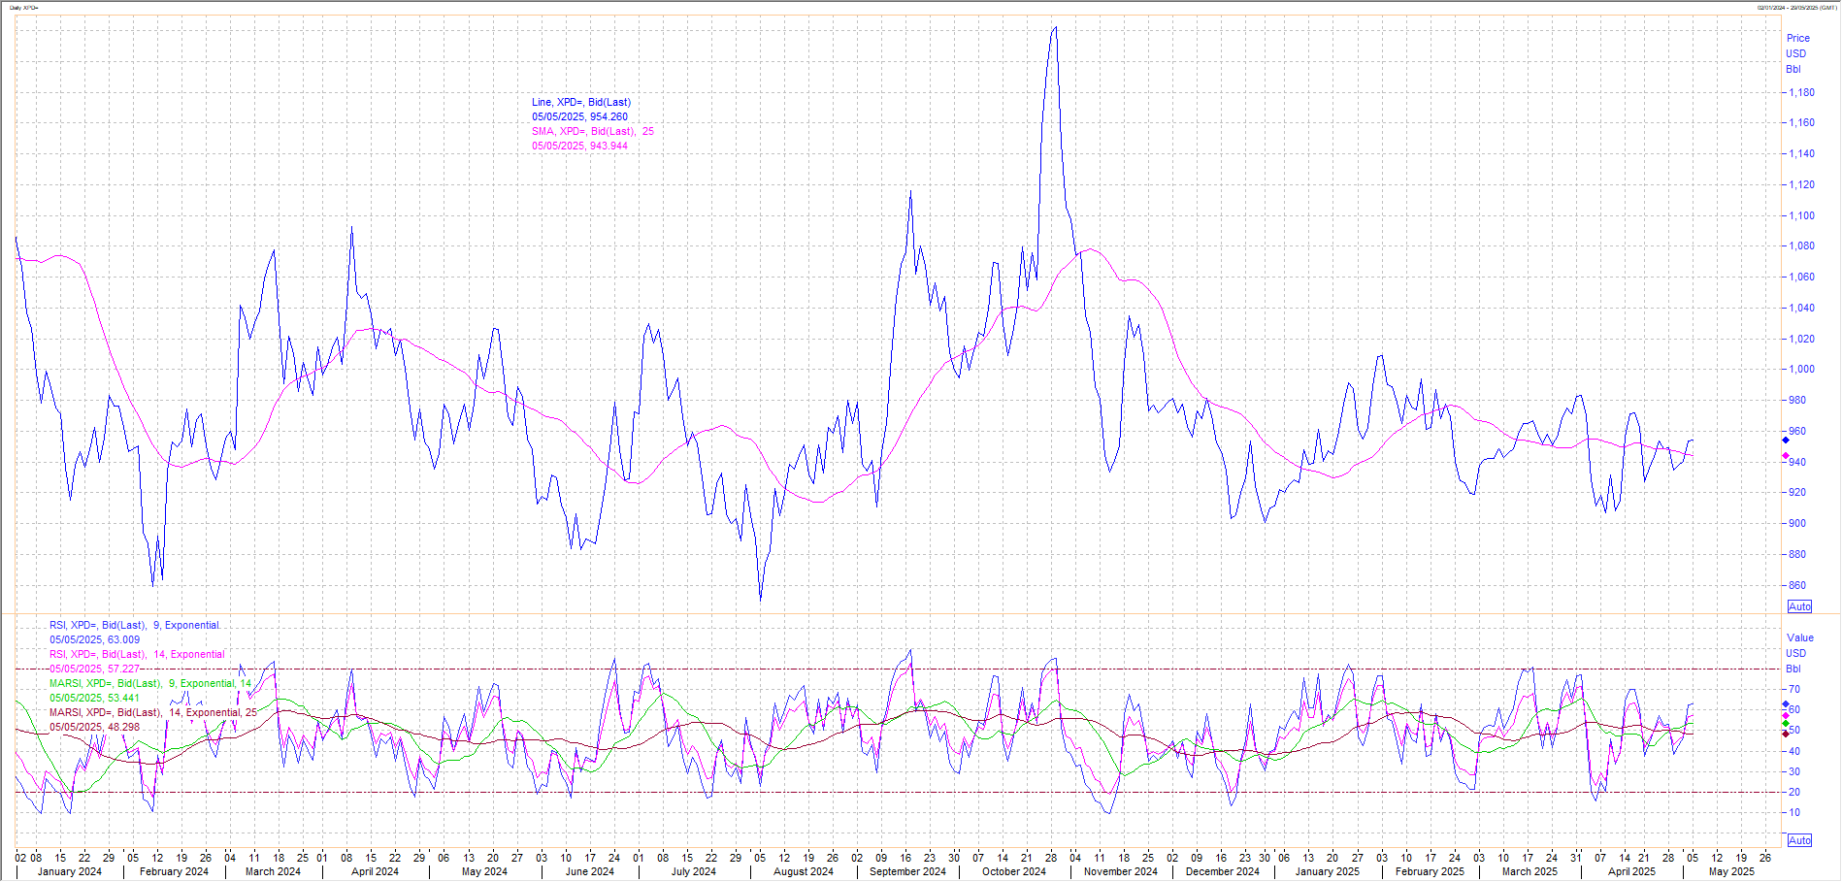Image resolution: width=1842 pixels, height=882 pixels.
Task: Select the 'RSI, XPD=, Bid(Last), 14, Exponential' label
Action: (138, 654)
